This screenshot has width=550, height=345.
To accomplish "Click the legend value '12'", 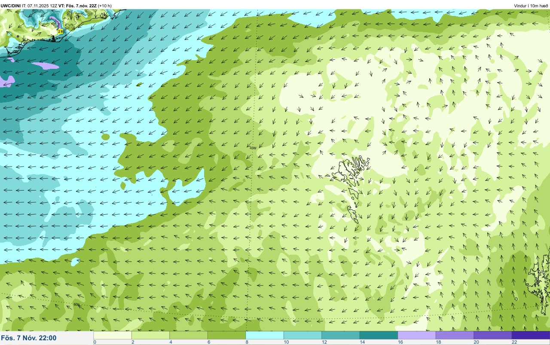I will 324,342.
